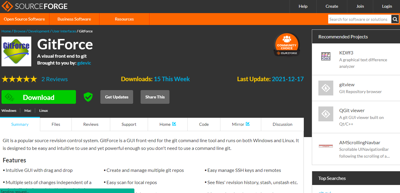400x193 pixels.
Task: Open the QGit viewer project title
Action: (x=352, y=110)
